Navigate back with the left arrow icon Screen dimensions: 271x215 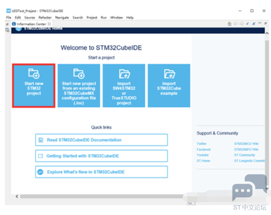tap(236, 24)
